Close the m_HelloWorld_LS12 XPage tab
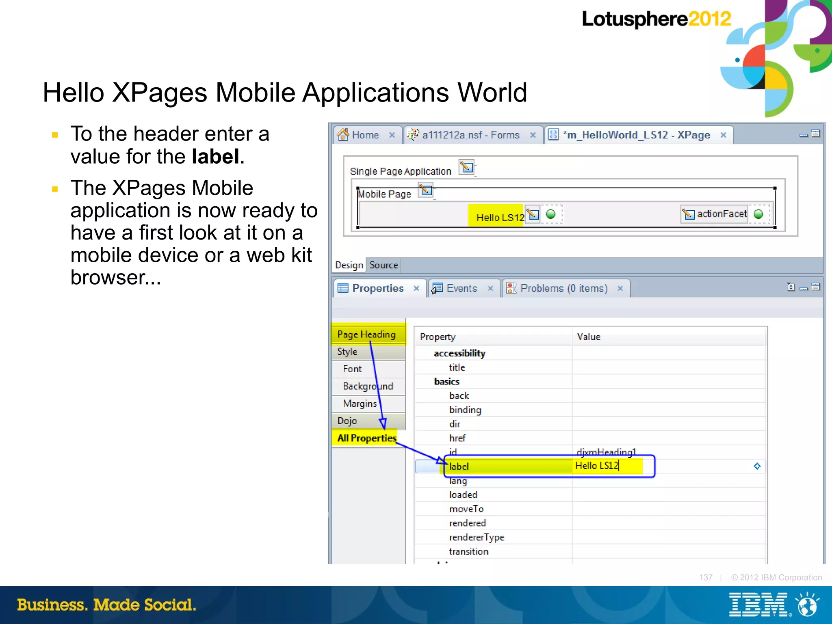The image size is (832, 624). (724, 135)
